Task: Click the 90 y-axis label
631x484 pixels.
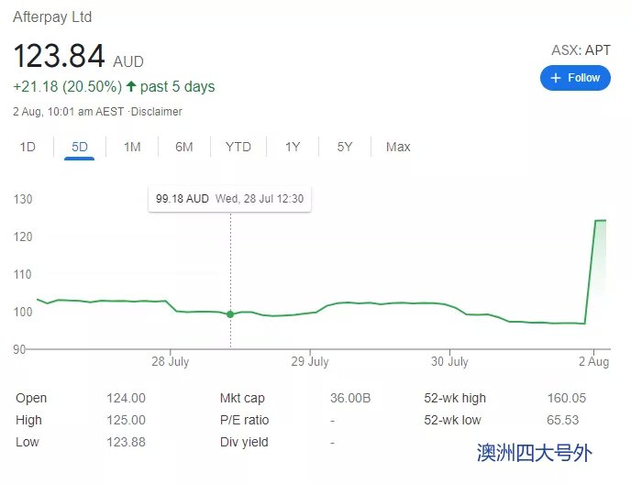Action: (x=19, y=349)
